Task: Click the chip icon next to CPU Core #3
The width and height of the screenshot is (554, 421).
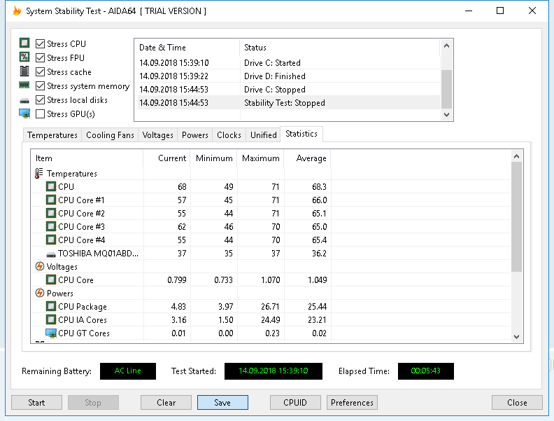Action: click(51, 226)
